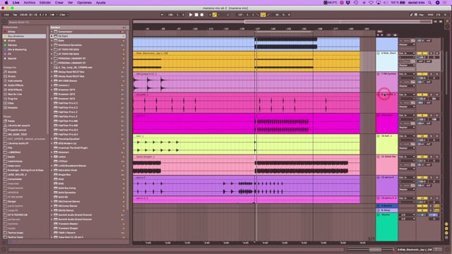Toggle the Key map mode button

click(x=422, y=15)
